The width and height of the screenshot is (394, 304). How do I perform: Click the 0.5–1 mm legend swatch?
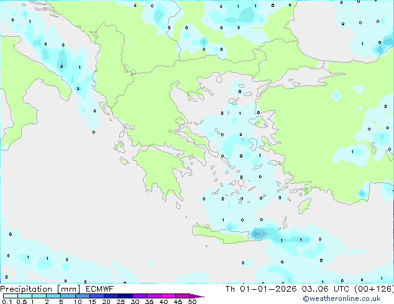click(25, 296)
